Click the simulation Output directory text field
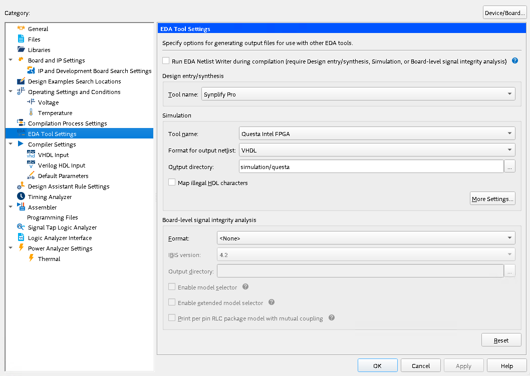This screenshot has width=530, height=376. 371,166
